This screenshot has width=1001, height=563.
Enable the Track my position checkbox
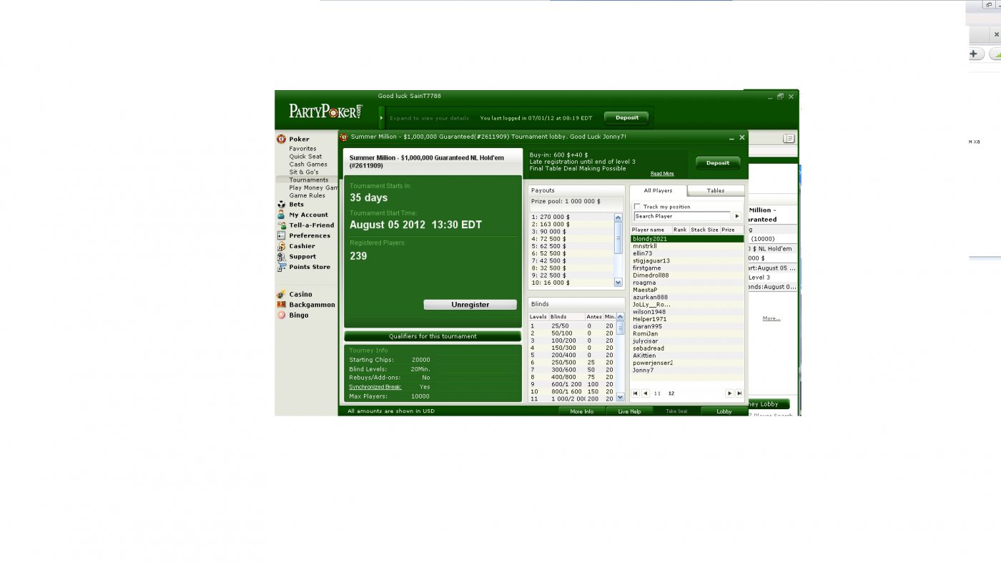coord(637,207)
